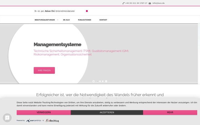The image size is (200, 125).
Task: Accept cookies with Akzeptieren button
Action: tap(107, 112)
